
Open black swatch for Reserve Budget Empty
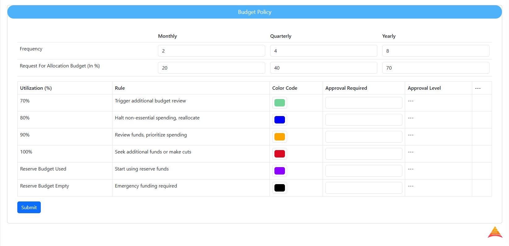[x=279, y=188]
